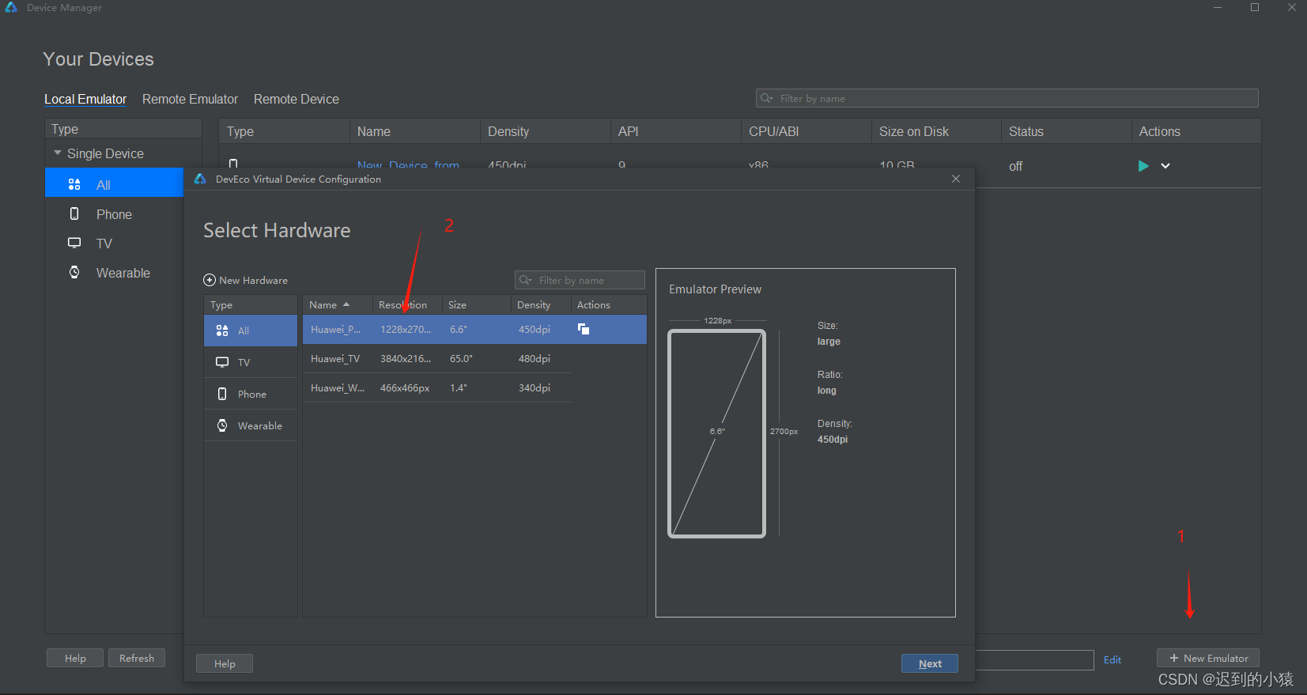The width and height of the screenshot is (1307, 695).
Task: Select the Huawei_P... hardware row
Action: [474, 329]
